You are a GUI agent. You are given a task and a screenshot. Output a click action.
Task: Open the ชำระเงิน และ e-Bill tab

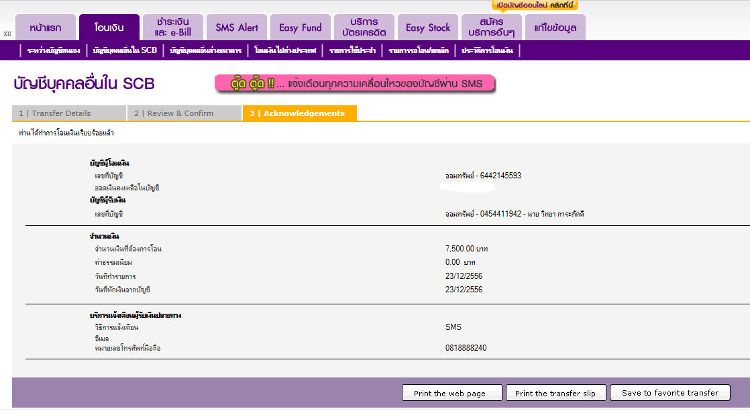[x=172, y=27]
